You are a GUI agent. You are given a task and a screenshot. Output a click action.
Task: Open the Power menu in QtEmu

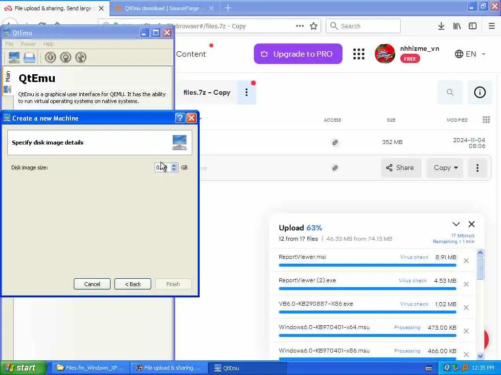click(28, 44)
